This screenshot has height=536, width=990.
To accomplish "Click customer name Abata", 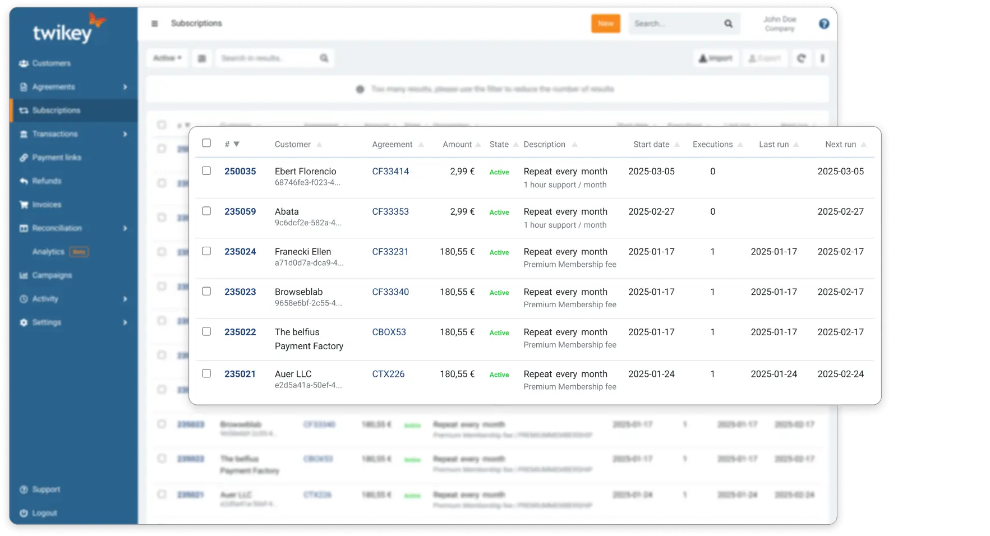I will [x=287, y=212].
